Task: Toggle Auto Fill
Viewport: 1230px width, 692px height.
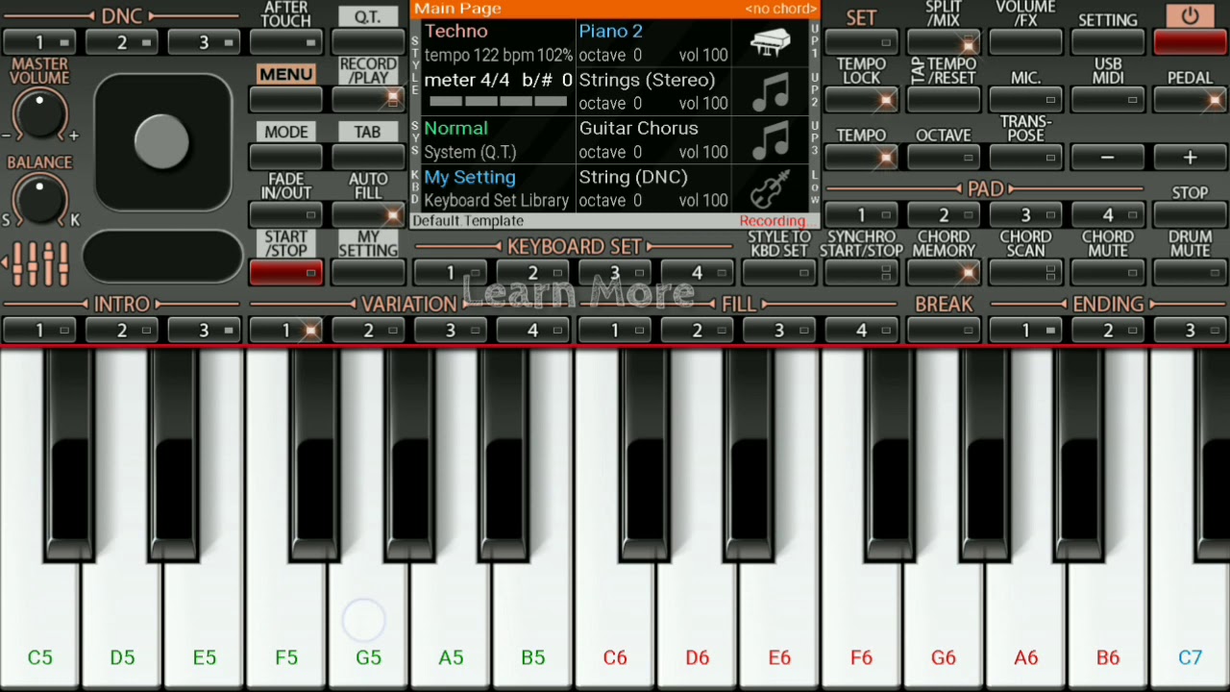Action: coord(368,214)
